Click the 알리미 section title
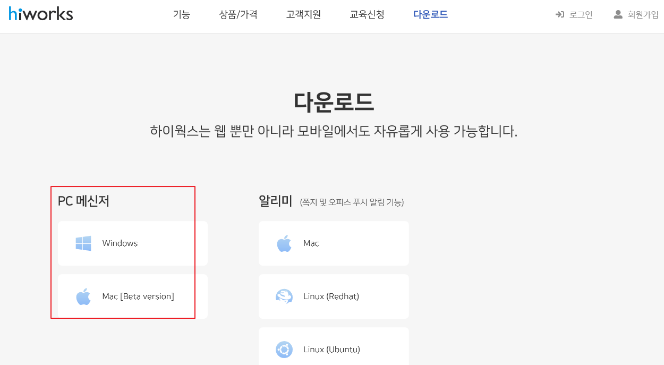Screen dimensions: 664x365 (276, 201)
